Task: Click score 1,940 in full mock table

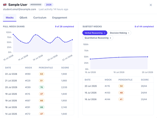Action: tap(64, 74)
